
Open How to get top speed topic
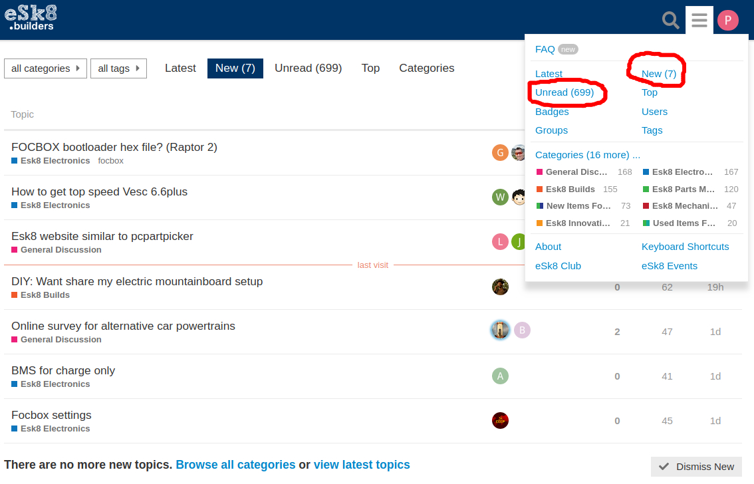click(x=100, y=191)
